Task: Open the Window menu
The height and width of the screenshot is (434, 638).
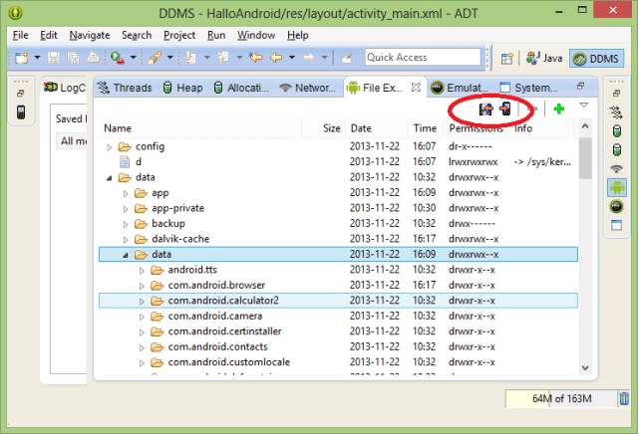Action: click(256, 36)
